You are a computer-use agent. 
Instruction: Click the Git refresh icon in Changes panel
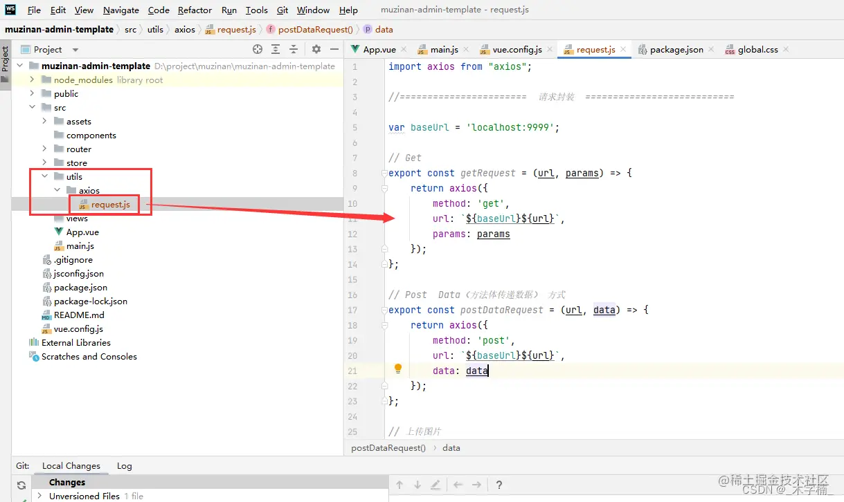tap(21, 485)
